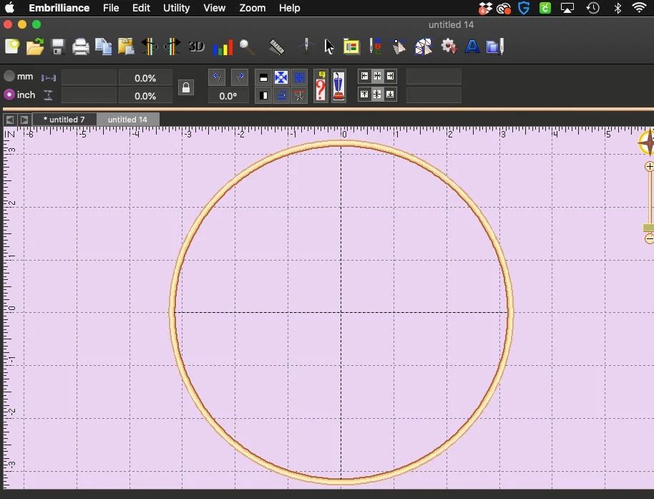
Task: Open the 3D stitch view
Action: pos(197,47)
